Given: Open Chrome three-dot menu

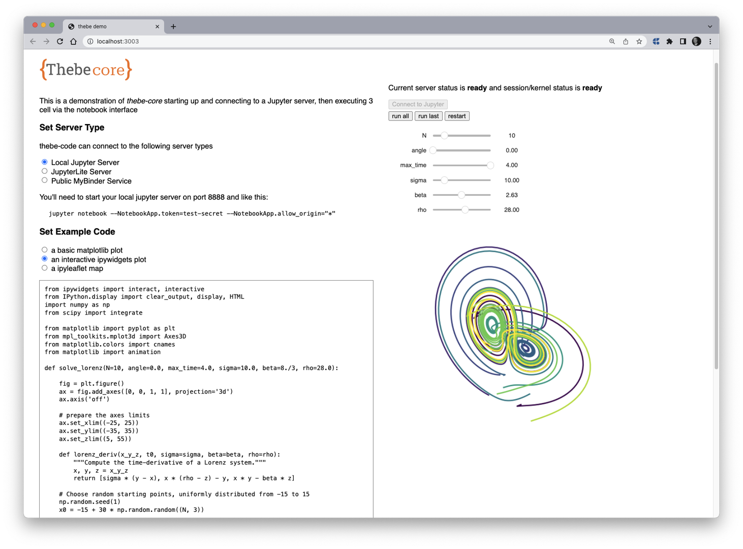Looking at the screenshot, I should coord(710,42).
